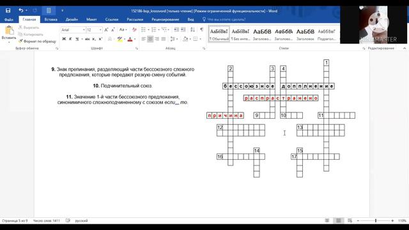The image size is (409, 230).
Task: Zoom in with the plus button
Action: point(392,220)
